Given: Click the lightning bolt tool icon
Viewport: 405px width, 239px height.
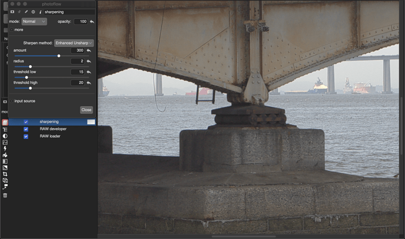Looking at the screenshot, I should [x=5, y=149].
